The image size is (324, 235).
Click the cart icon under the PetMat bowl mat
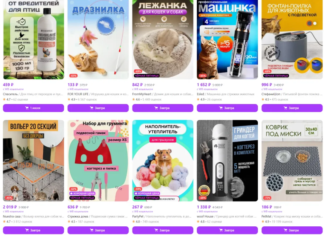(x=285, y=230)
